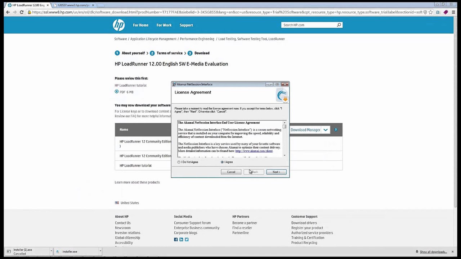Click the purple tag extension icon
Image resolution: width=461 pixels, height=259 pixels.
pos(446,12)
